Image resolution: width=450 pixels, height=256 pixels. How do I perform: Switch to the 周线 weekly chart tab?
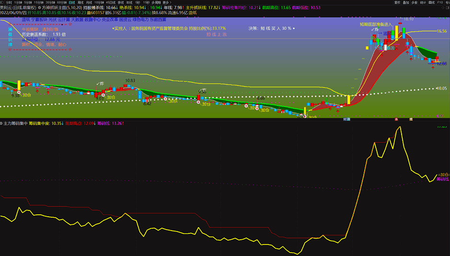(81, 2)
